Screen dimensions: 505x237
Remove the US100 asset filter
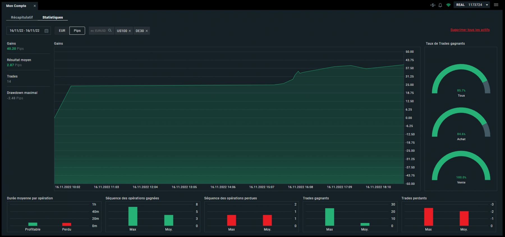pyautogui.click(x=130, y=31)
